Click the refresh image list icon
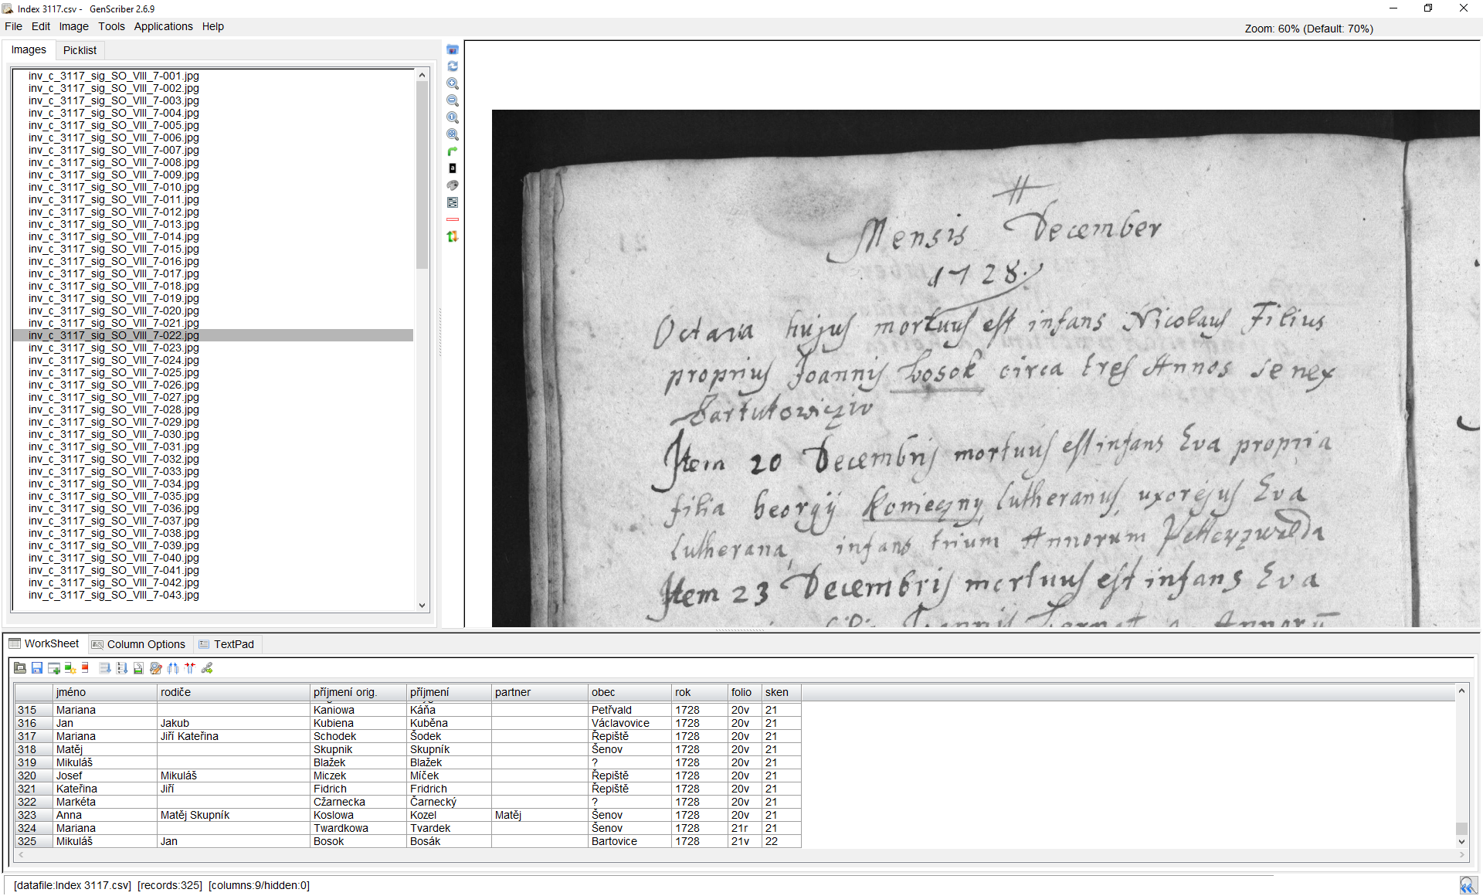Viewport: 1483px width, 896px height. 453,66
